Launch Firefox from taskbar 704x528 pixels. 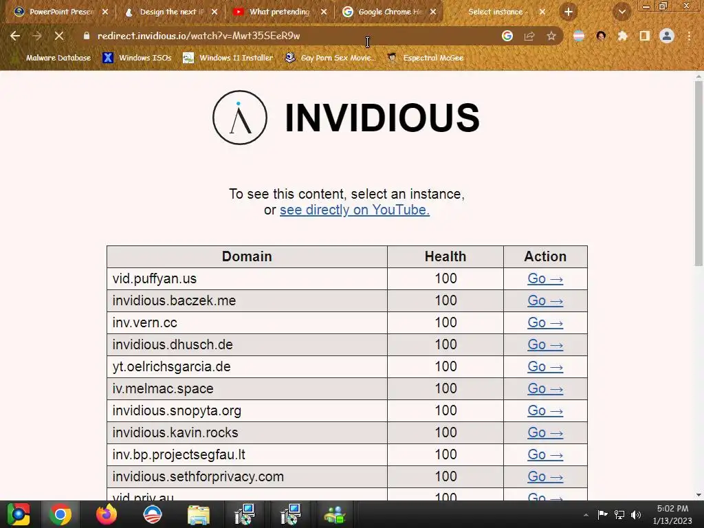click(107, 514)
